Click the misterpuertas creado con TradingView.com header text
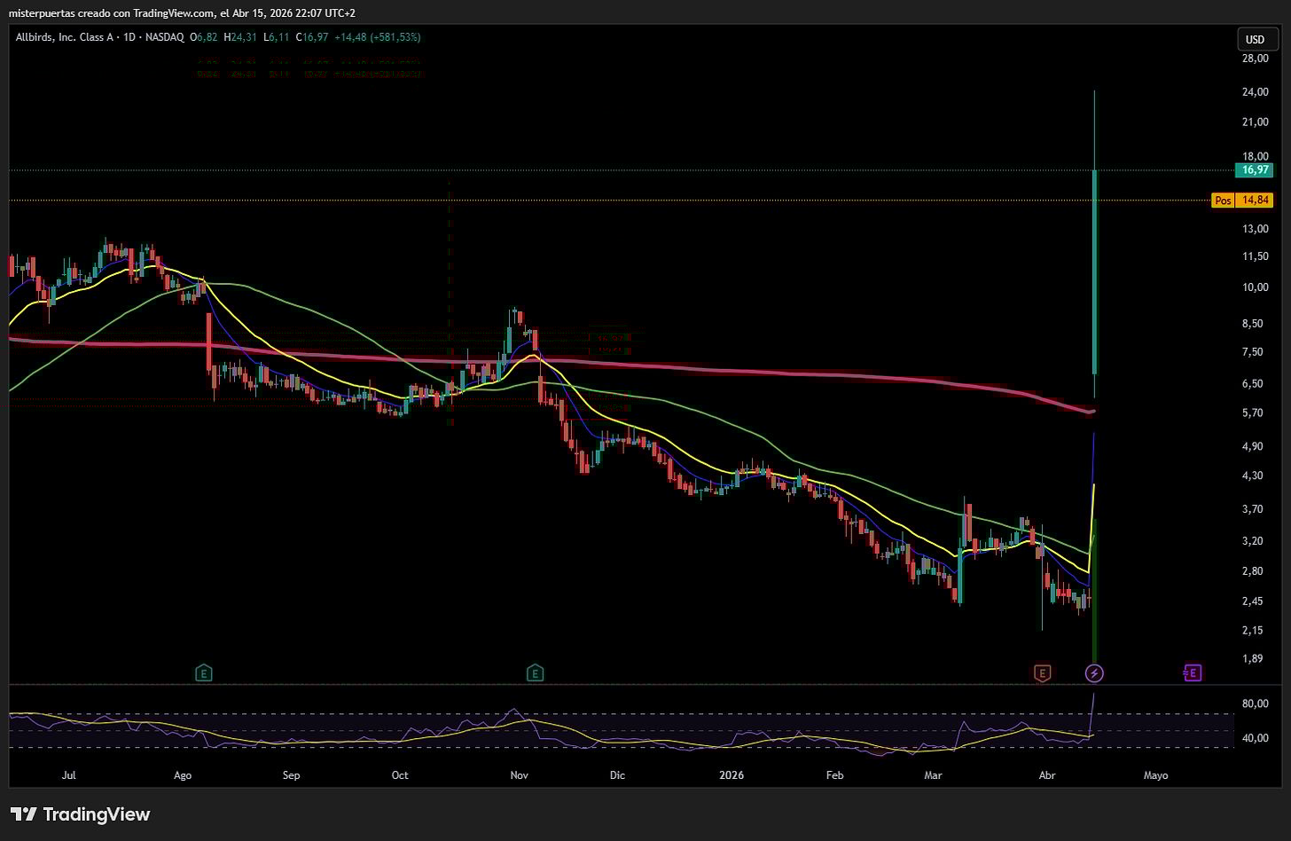 tap(112, 13)
